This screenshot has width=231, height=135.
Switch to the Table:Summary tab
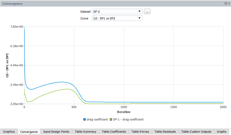pyautogui.click(x=85, y=132)
